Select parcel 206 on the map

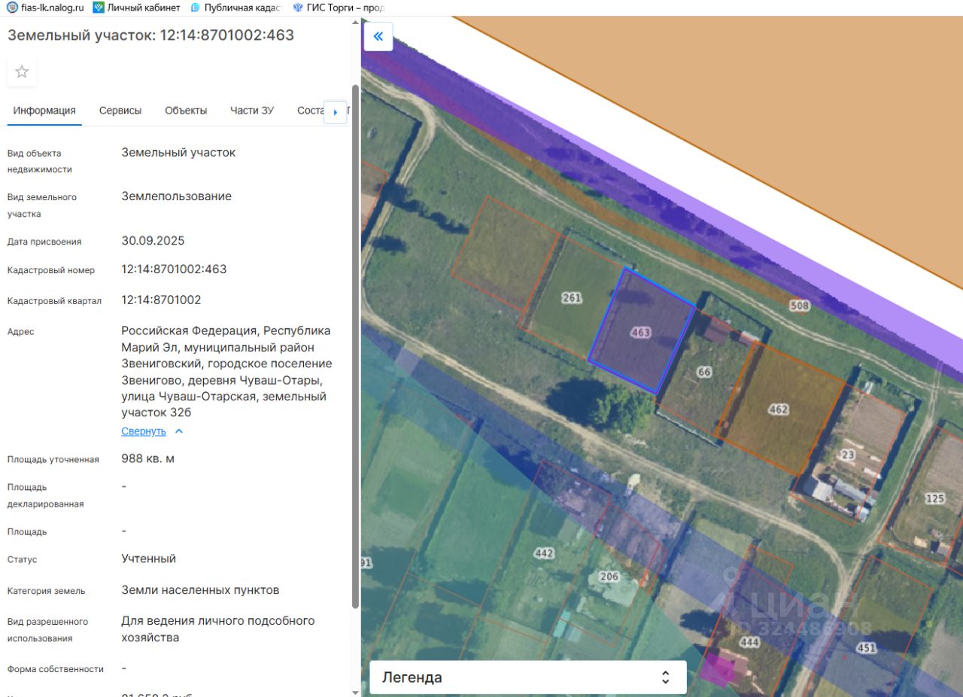[x=609, y=577]
